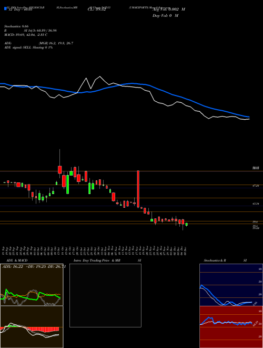Click the blue Stochastics sub-chart
263x348 pixels.
point(231,285)
